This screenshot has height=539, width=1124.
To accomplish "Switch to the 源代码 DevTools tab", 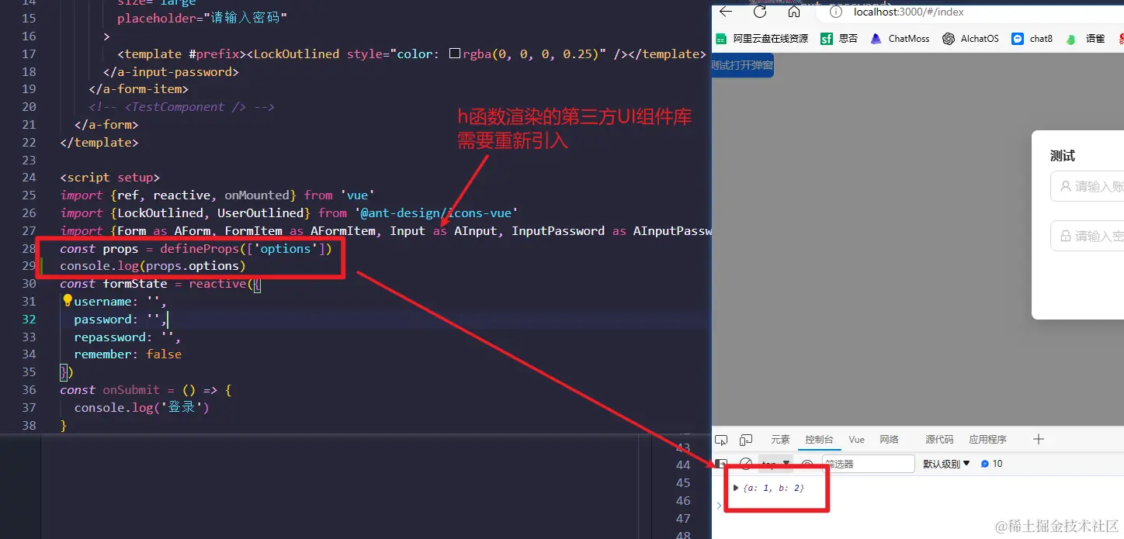I will pos(939,440).
